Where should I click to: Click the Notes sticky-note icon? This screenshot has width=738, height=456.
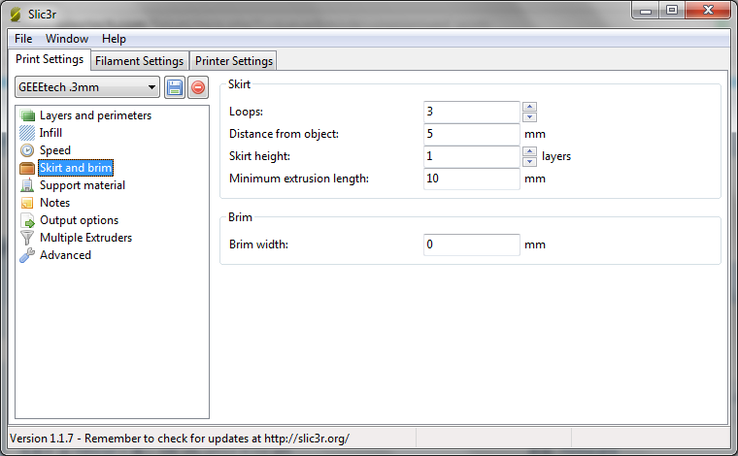point(27,203)
